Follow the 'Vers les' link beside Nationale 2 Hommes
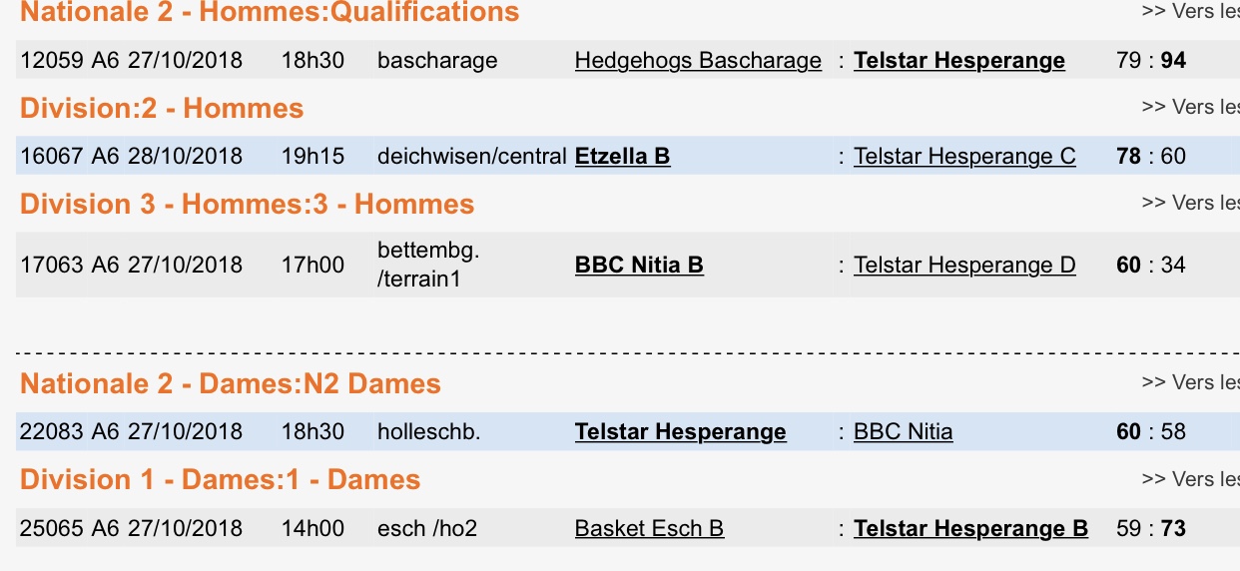Image resolution: width=1240 pixels, height=571 pixels. click(x=1190, y=12)
